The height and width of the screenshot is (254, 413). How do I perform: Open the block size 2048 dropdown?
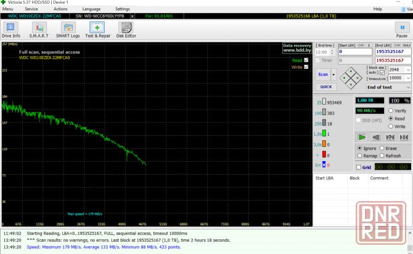408,70
